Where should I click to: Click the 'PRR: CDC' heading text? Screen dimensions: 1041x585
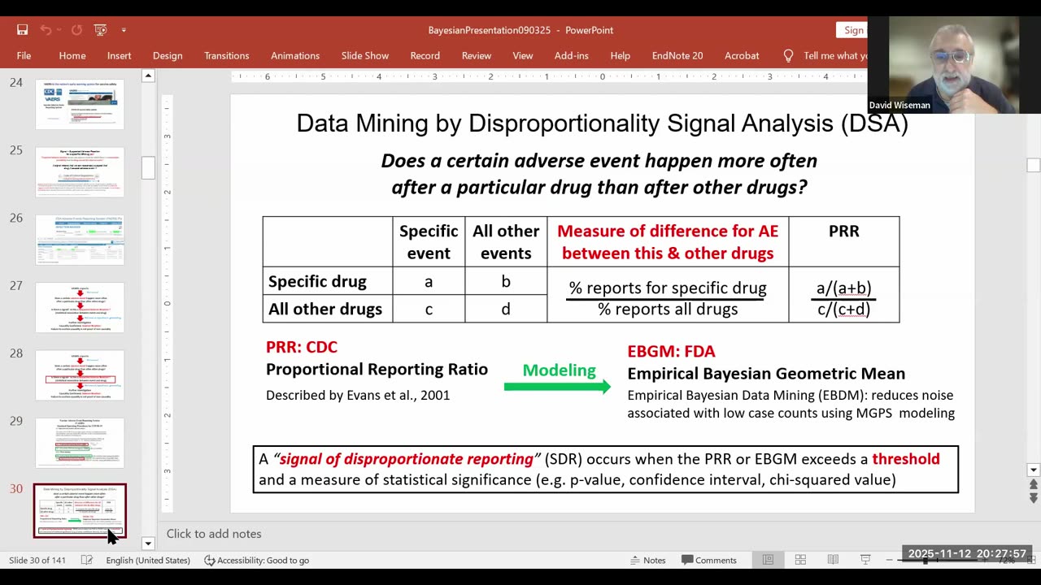(x=301, y=347)
